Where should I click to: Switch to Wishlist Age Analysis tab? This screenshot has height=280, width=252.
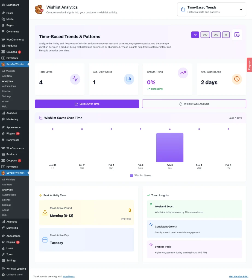pos(194,104)
